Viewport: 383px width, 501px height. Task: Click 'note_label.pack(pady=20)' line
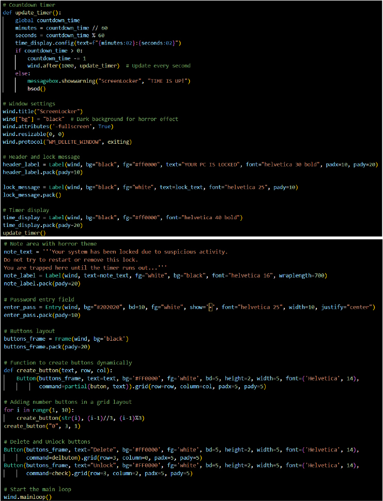[42, 283]
